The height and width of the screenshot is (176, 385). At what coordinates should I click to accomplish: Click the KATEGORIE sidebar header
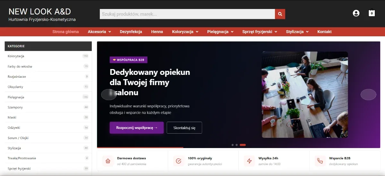48,46
